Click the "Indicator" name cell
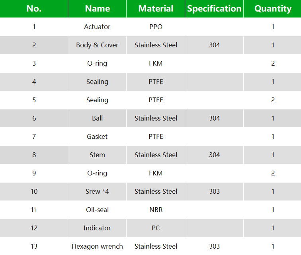301x255 pixels. pos(97,228)
